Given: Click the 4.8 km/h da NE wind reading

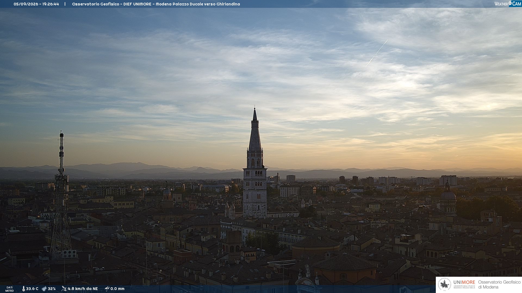Looking at the screenshot, I should click(x=83, y=289).
